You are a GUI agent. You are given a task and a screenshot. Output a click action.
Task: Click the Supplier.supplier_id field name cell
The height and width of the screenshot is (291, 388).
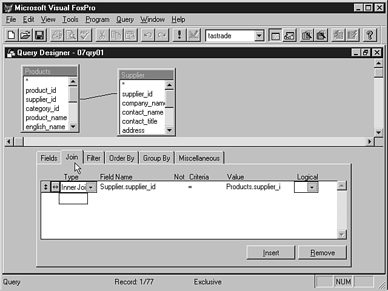128,187
